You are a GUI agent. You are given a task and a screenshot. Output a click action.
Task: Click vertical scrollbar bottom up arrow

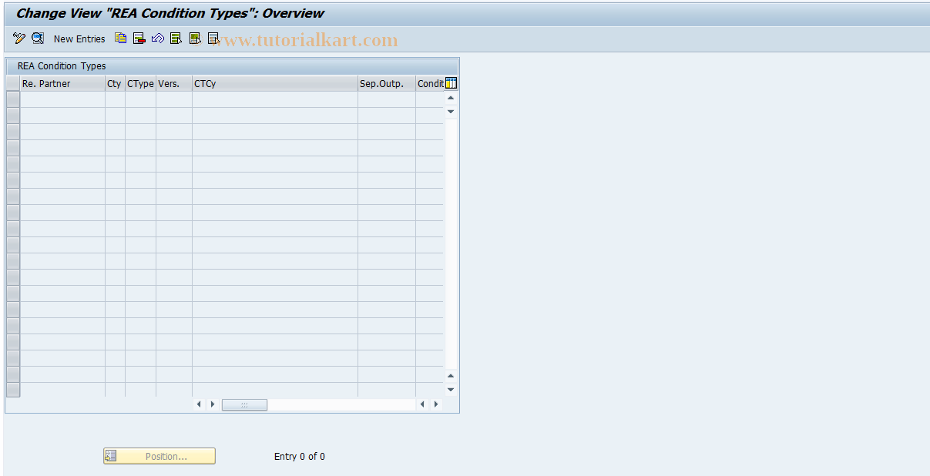(x=451, y=376)
